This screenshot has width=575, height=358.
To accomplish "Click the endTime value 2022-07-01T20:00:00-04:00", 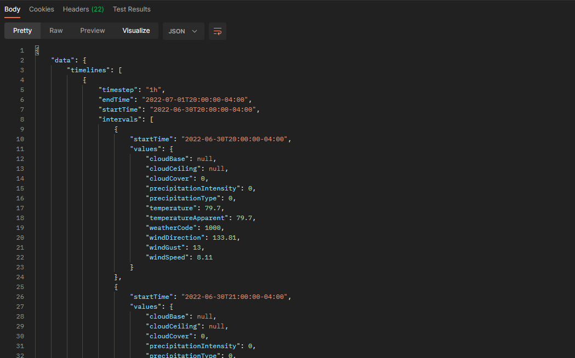I will [196, 100].
